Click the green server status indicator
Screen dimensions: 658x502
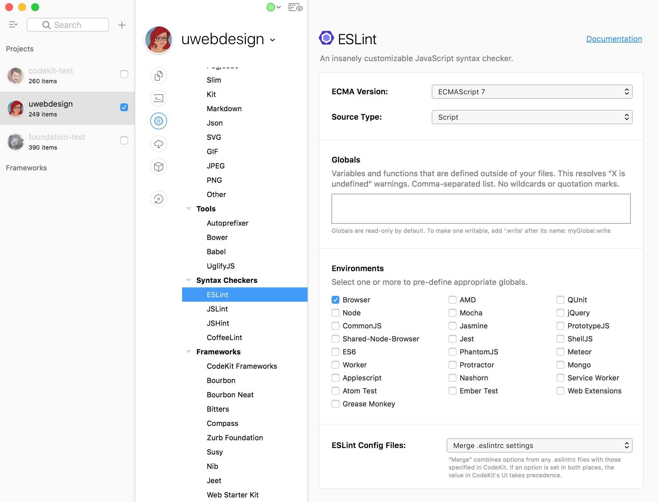[x=270, y=7]
